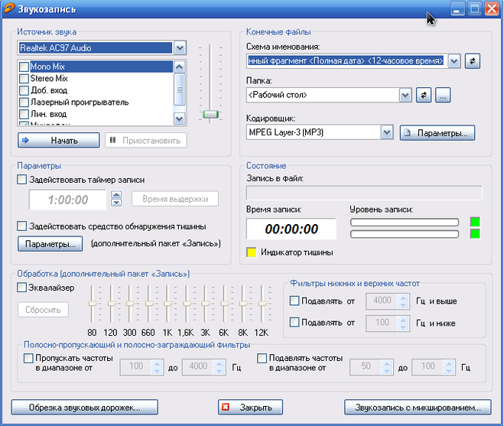Viewport: 504px width, 426px height.
Task: Click the Запись в файл field
Action: pos(364,193)
